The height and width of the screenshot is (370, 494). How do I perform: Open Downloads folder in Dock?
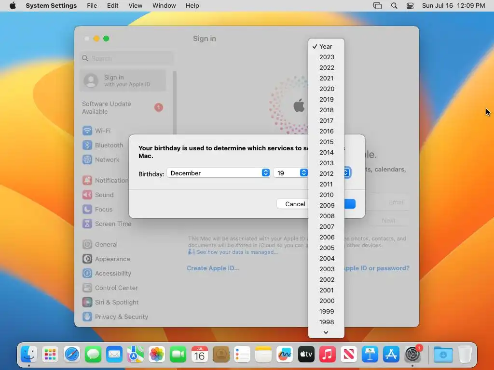(443, 354)
